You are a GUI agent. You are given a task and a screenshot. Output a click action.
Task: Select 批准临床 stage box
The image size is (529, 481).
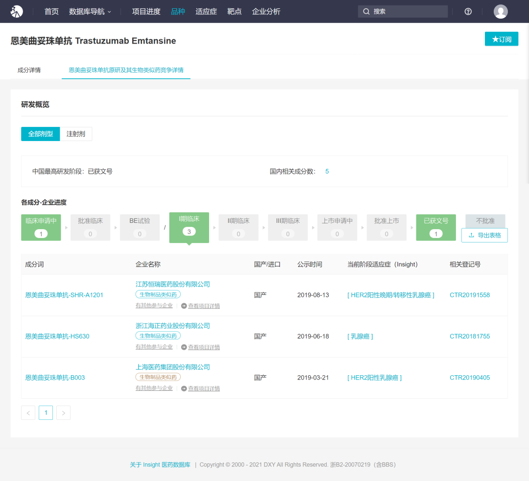pos(91,227)
